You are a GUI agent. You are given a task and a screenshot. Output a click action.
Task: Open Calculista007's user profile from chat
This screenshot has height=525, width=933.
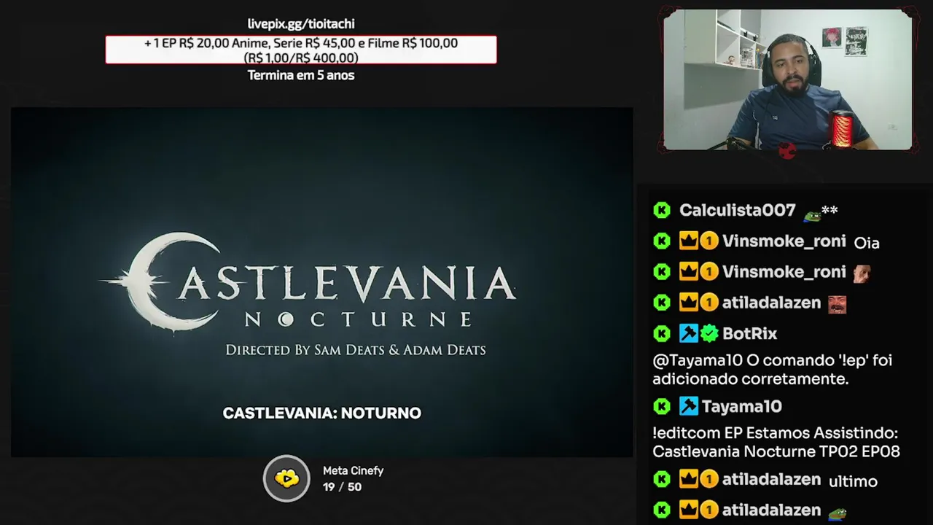click(737, 210)
